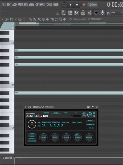Open the ADD menu
Screen dimensions: 123x165
click(x=15, y=4)
